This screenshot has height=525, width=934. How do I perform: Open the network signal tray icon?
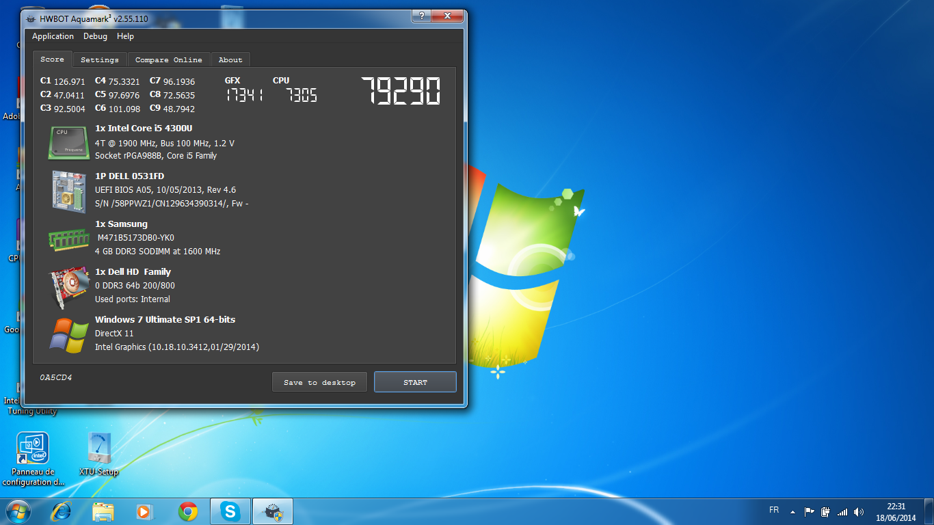[x=842, y=511]
